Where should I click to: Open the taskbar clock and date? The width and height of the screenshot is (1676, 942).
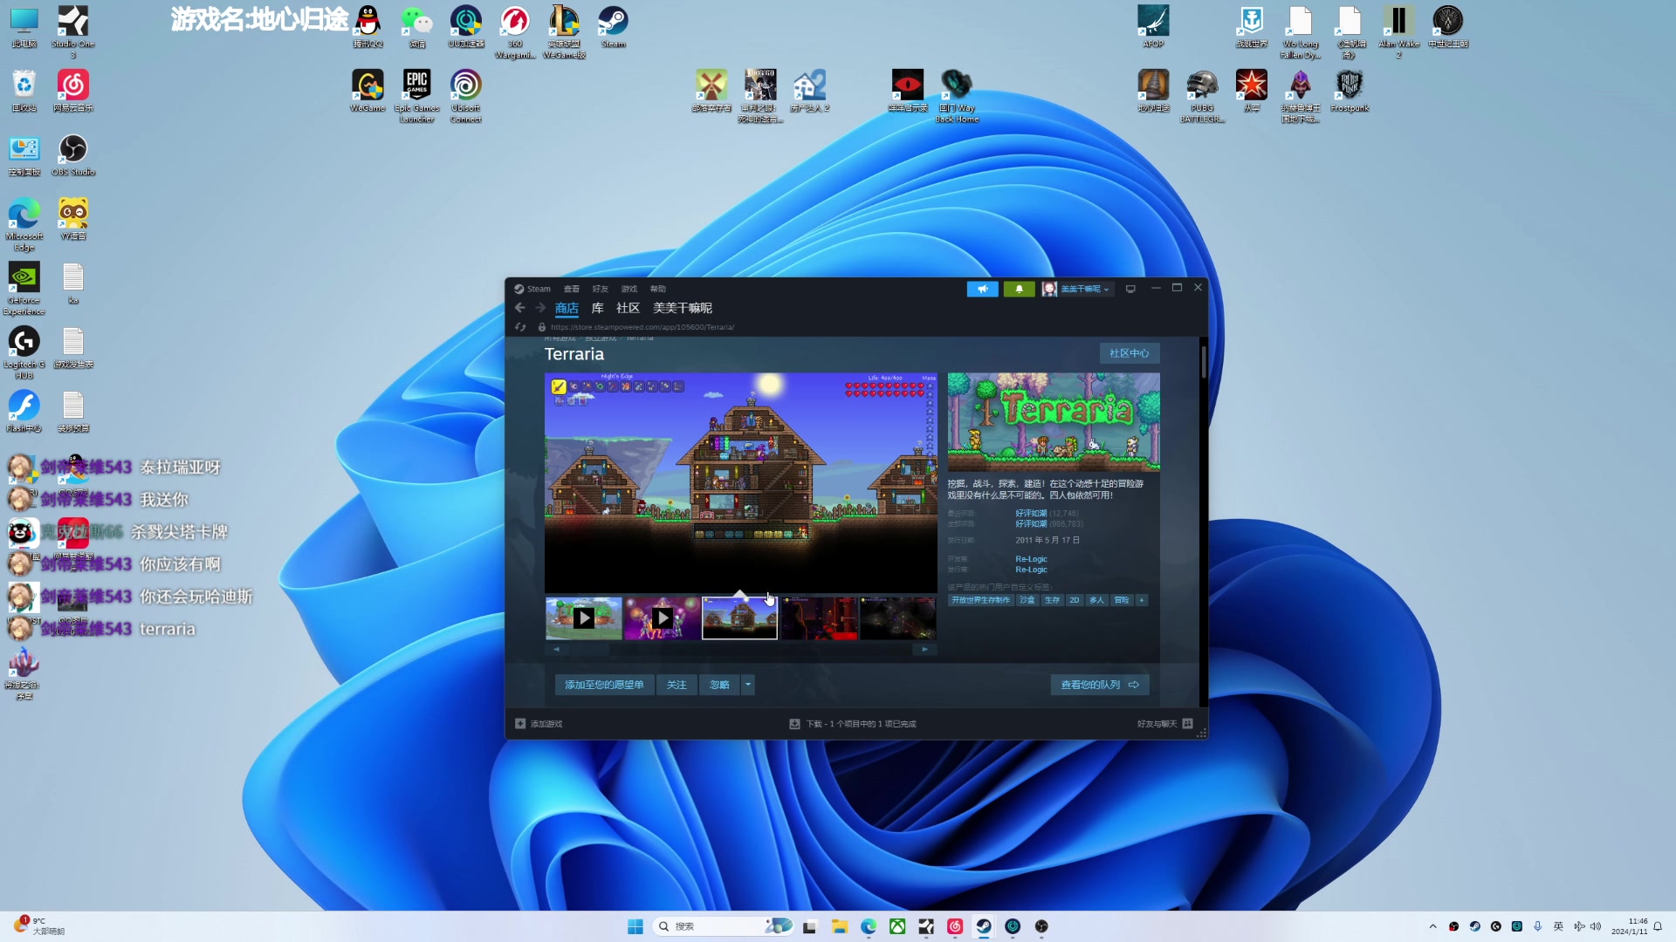tap(1629, 926)
